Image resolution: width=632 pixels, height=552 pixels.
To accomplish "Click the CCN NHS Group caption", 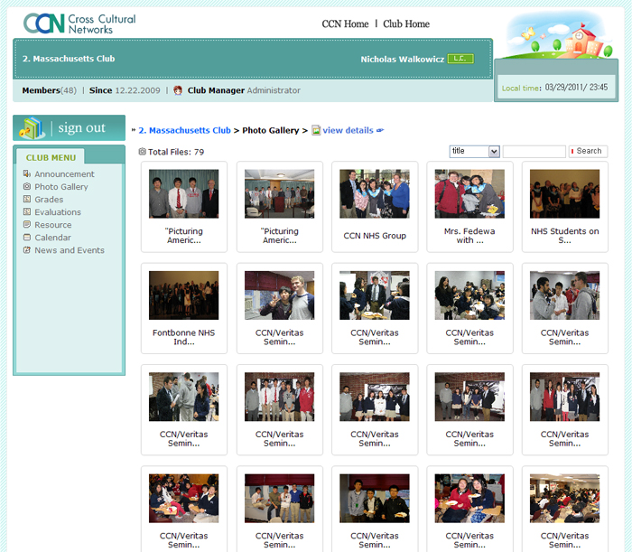I will (375, 236).
